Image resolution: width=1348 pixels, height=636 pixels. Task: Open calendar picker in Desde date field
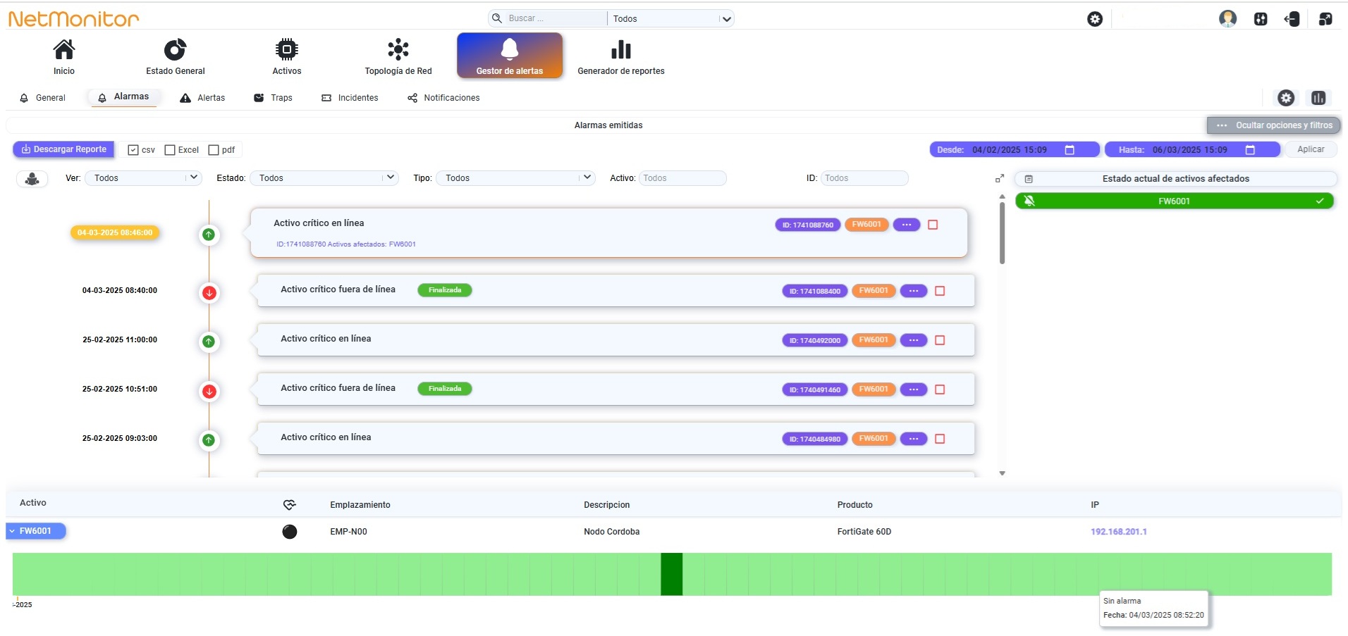click(x=1070, y=150)
